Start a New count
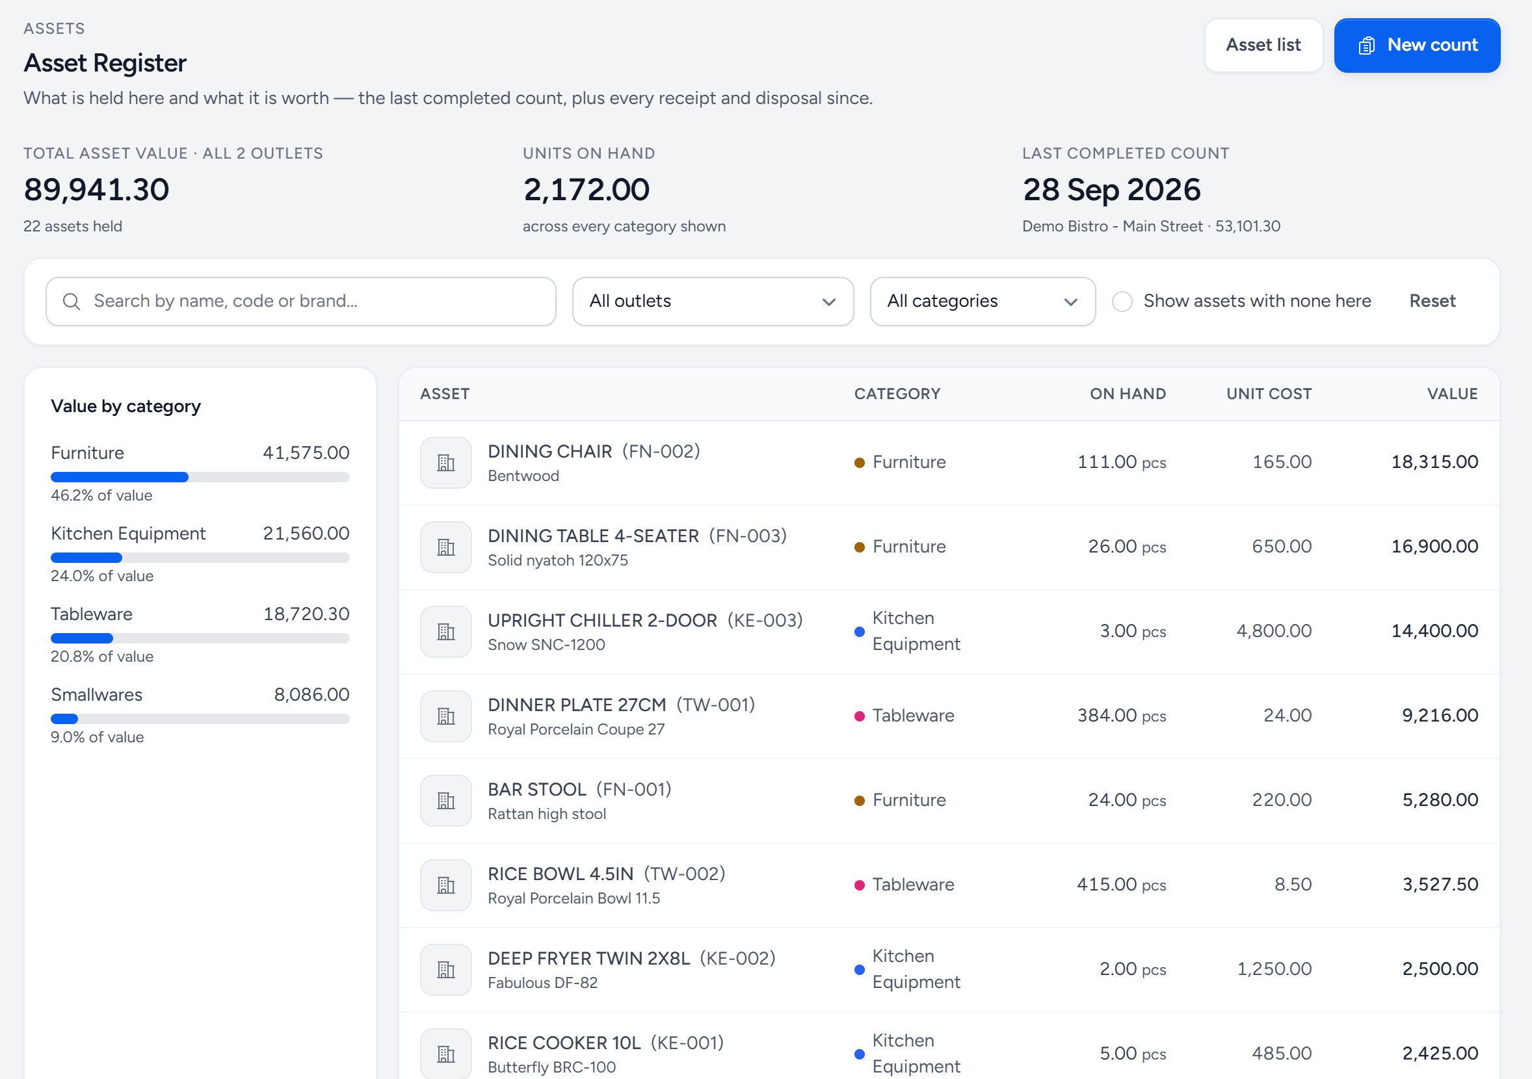Viewport: 1532px width, 1079px height. (x=1416, y=45)
